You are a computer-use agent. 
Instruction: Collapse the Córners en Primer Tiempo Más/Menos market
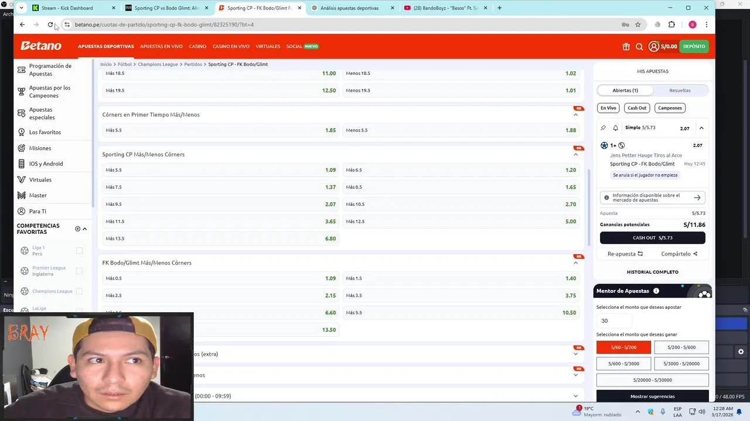pyautogui.click(x=575, y=115)
